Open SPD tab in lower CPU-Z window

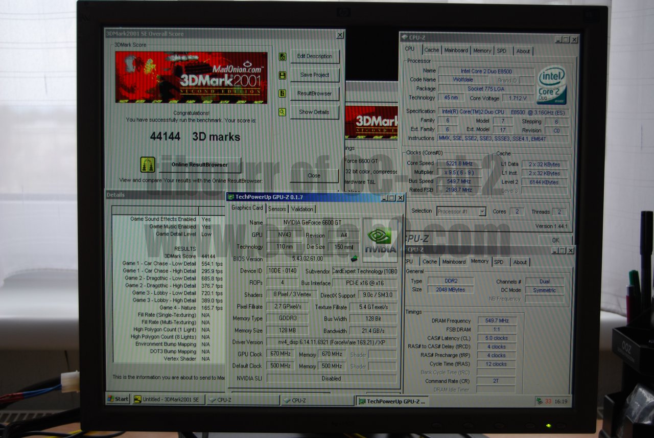coord(499,262)
